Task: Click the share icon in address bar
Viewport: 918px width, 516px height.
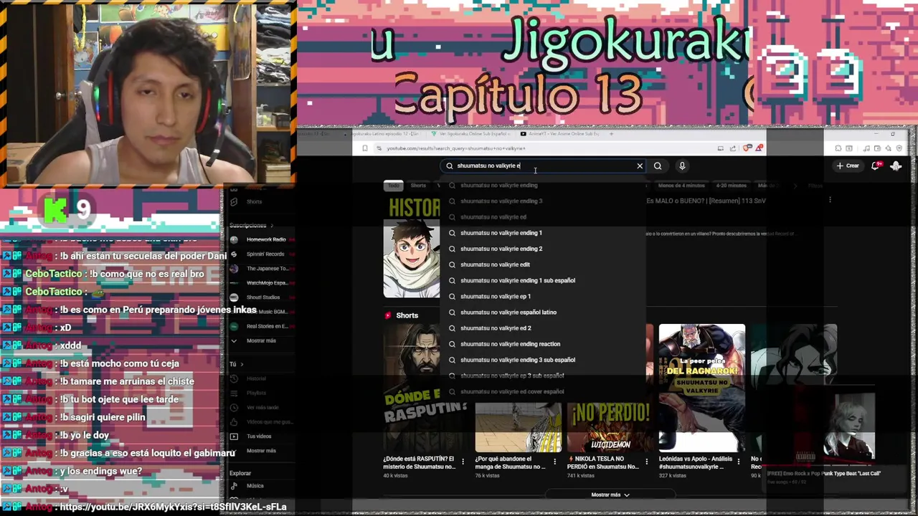Action: click(x=733, y=148)
